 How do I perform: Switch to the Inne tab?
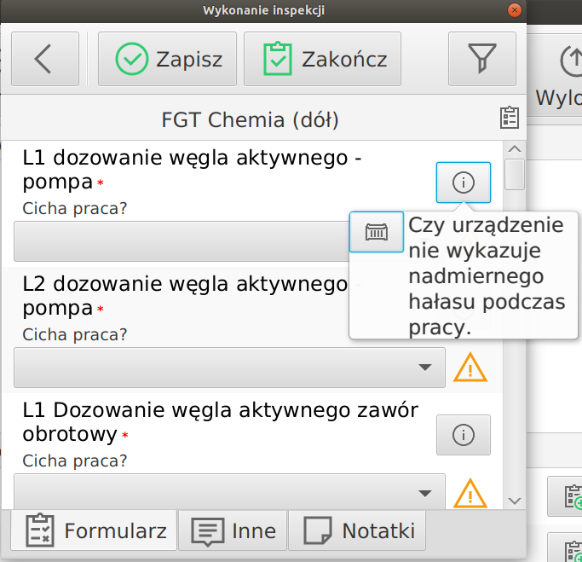click(233, 530)
